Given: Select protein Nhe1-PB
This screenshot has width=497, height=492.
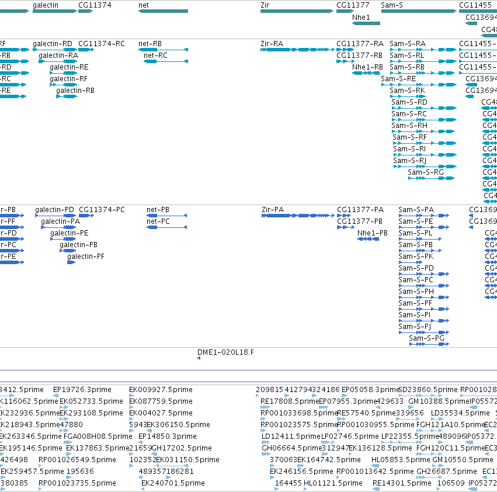Looking at the screenshot, I should 369,239.
